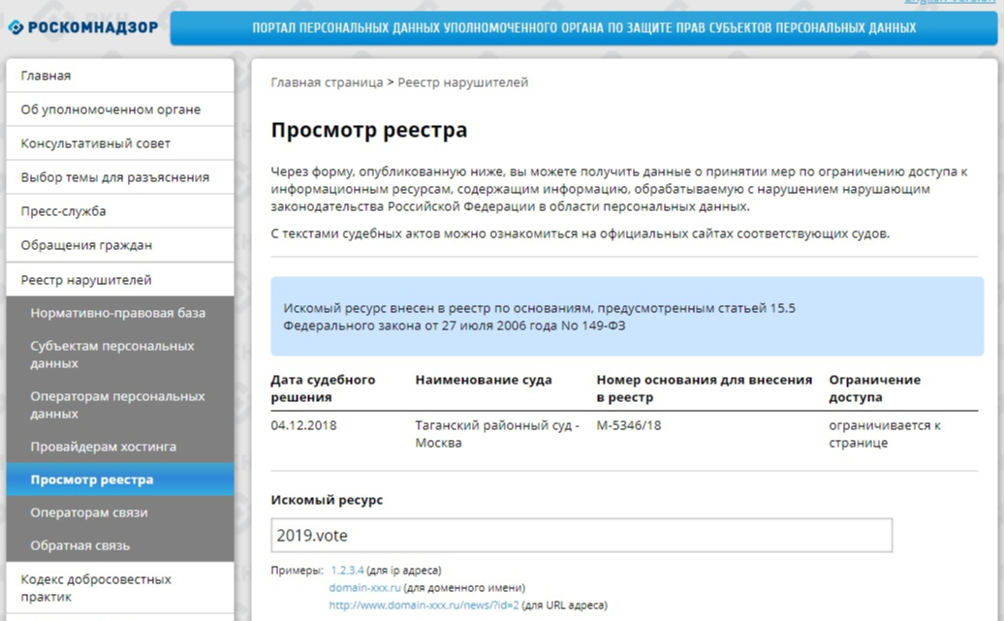Click the Таганский районный суд cell
The height and width of the screenshot is (621, 1005).
(x=497, y=434)
